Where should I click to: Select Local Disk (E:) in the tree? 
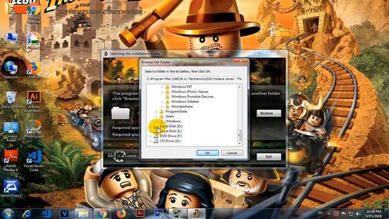point(171,131)
